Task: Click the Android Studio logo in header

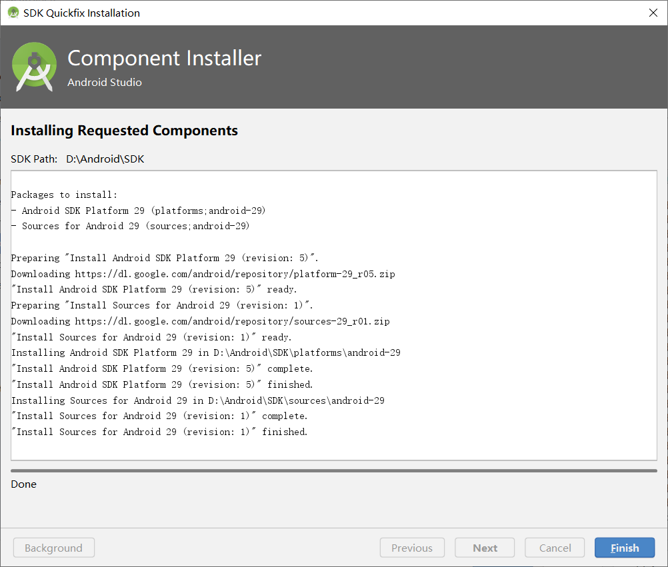Action: pos(34,67)
